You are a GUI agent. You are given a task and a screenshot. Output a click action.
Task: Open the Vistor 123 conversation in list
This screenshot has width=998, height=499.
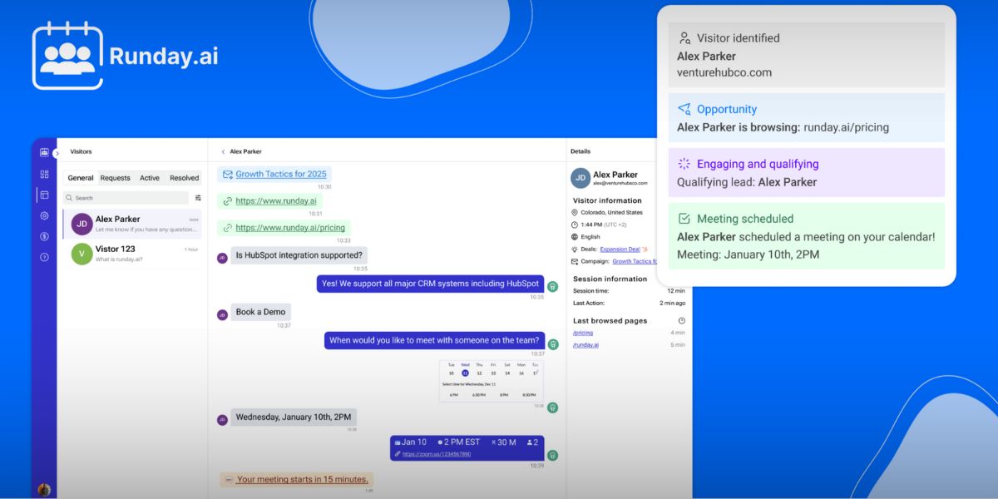(132, 254)
